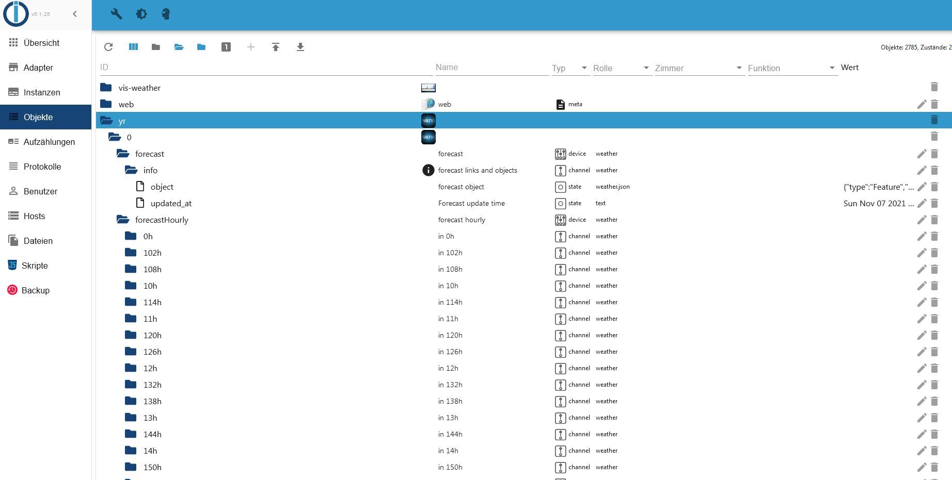
Task: Focus the ID filter field
Action: (266, 68)
